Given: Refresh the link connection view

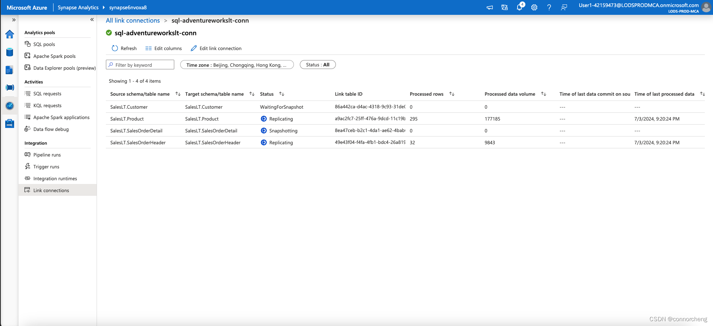Looking at the screenshot, I should 124,48.
